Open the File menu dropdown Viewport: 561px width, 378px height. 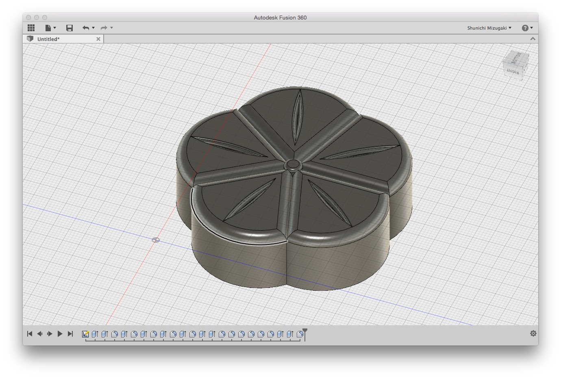[x=50, y=28]
